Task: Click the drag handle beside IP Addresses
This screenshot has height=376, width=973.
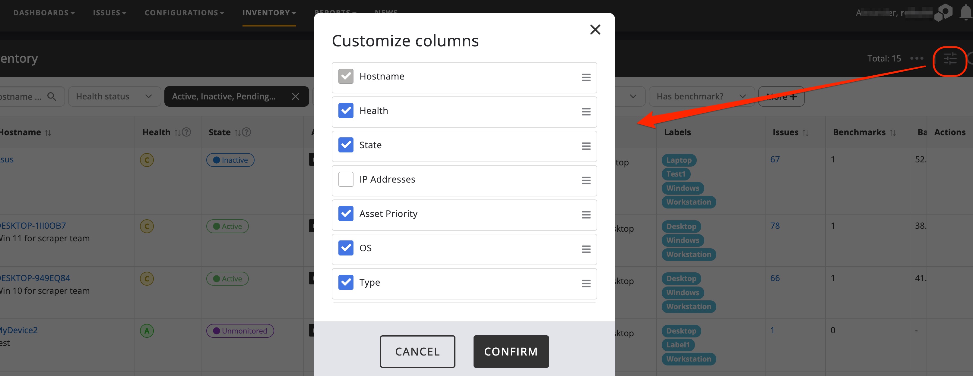Action: click(586, 181)
